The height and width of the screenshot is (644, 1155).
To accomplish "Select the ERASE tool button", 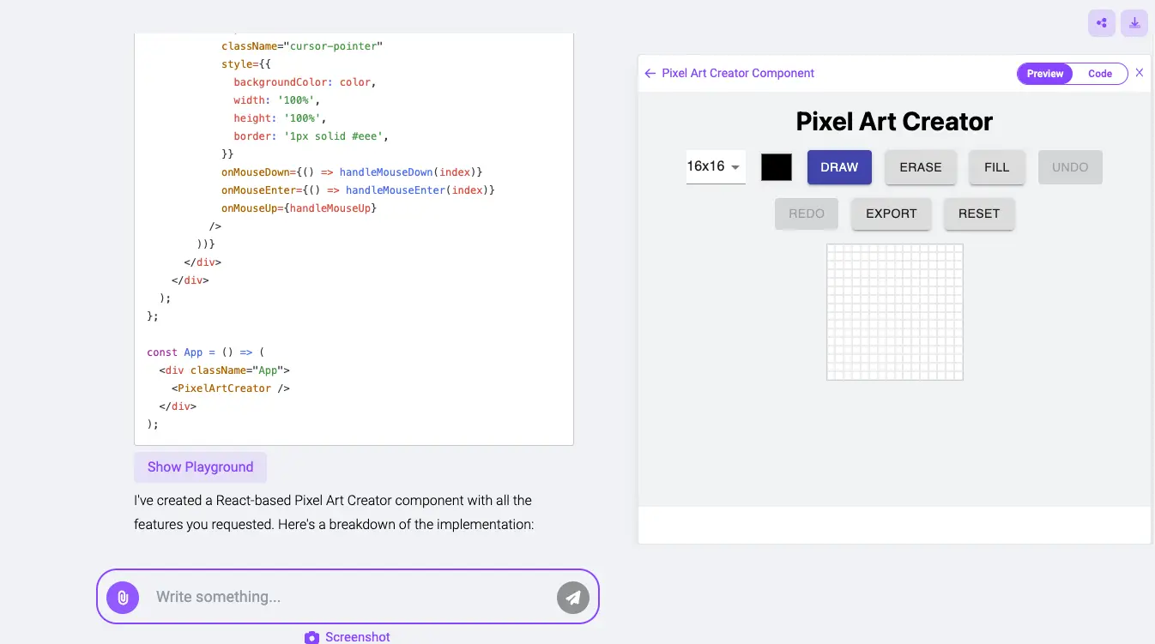I will pos(920,167).
